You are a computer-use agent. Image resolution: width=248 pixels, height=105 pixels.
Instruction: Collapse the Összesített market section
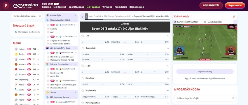(x=168, y=48)
